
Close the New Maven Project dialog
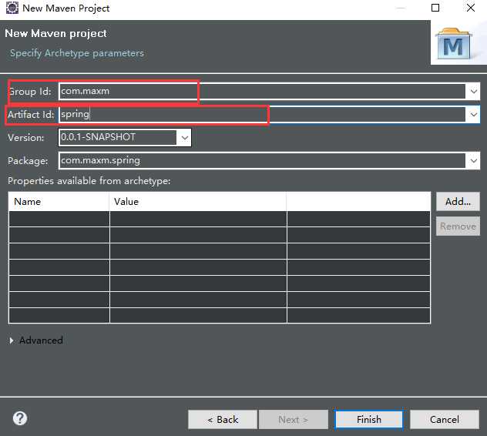(x=471, y=8)
